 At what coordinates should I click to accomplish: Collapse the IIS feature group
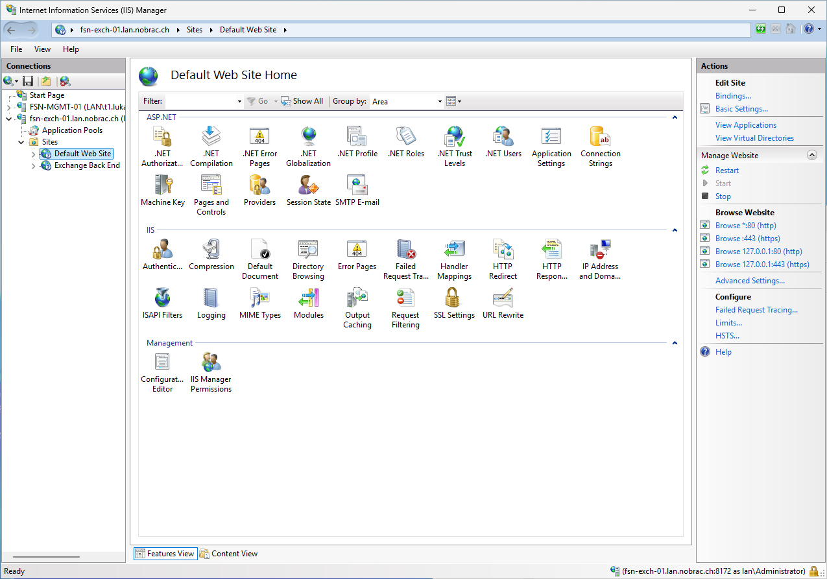(x=675, y=230)
